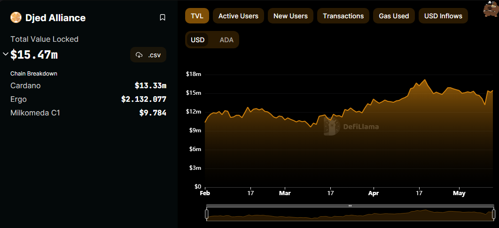This screenshot has width=499, height=228.
Task: Select the USD denomination toggle
Action: coord(198,40)
